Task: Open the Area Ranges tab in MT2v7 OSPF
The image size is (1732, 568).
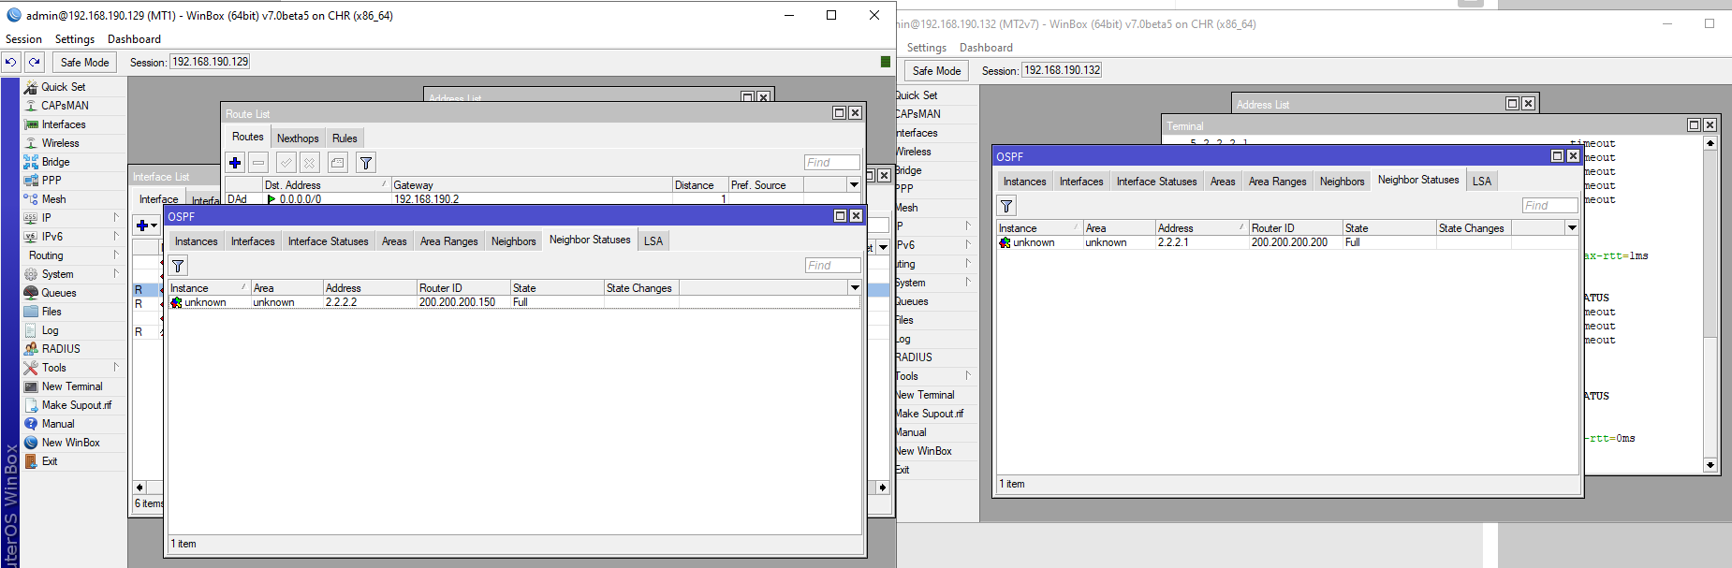Action: (x=1277, y=182)
